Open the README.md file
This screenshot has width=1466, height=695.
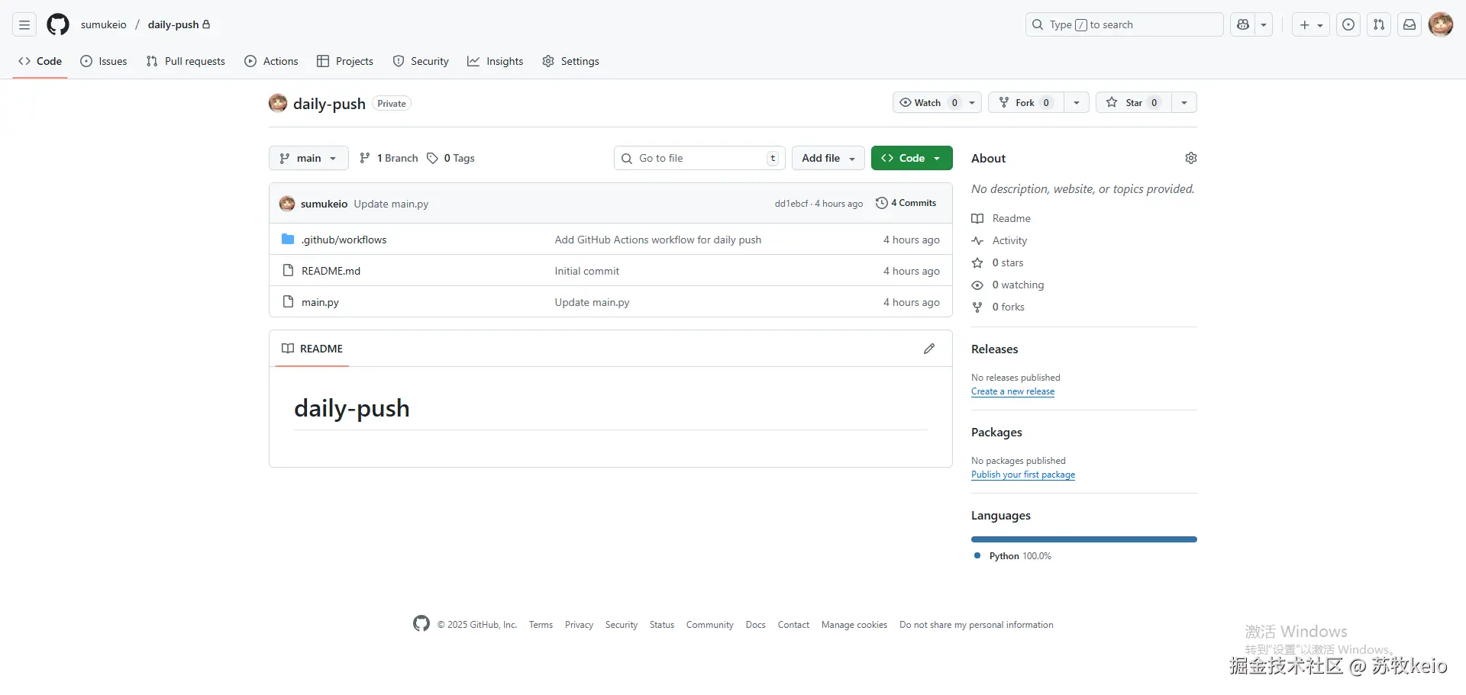331,271
